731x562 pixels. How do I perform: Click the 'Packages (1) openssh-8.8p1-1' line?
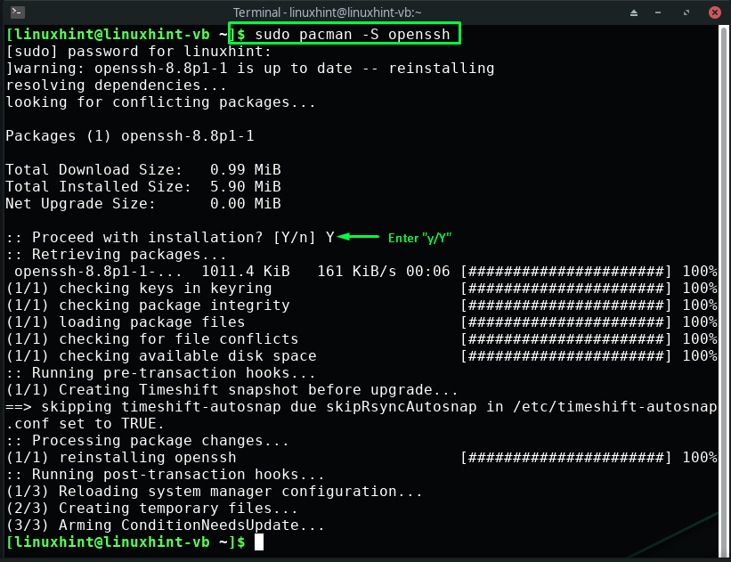point(130,136)
